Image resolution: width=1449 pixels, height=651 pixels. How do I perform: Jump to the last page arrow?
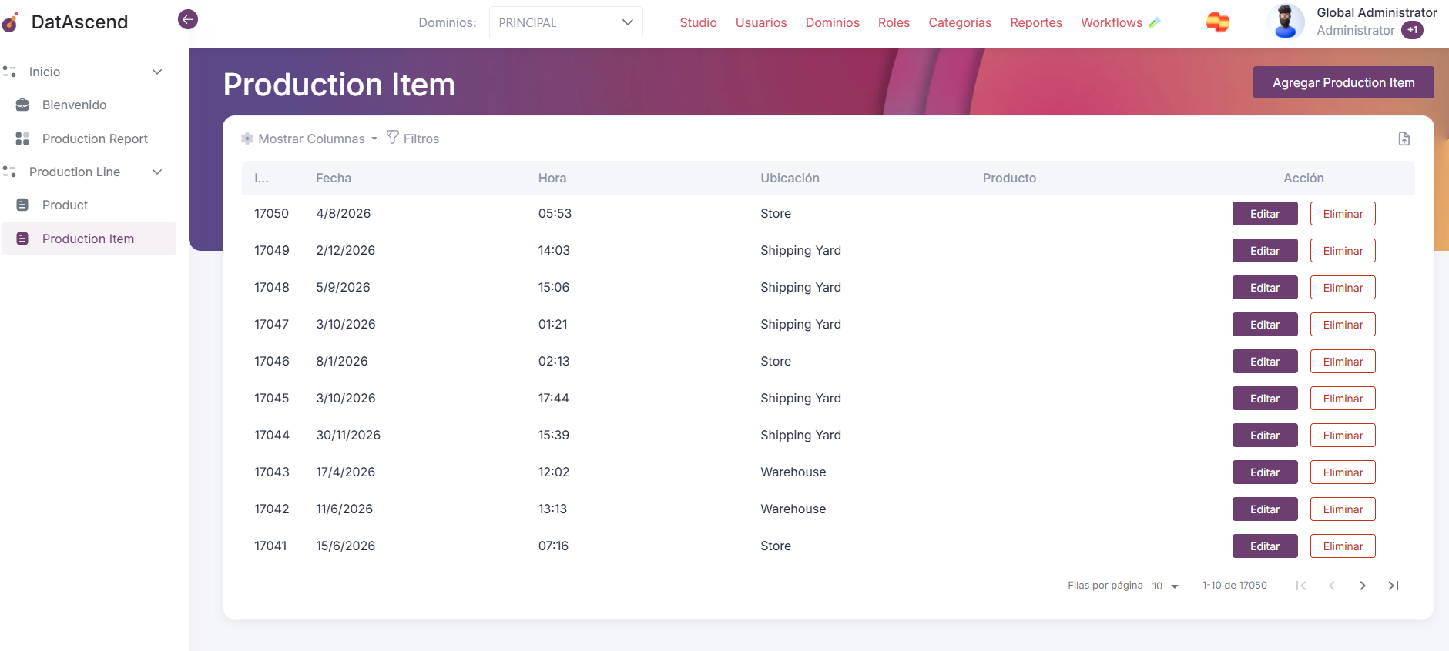tap(1393, 586)
